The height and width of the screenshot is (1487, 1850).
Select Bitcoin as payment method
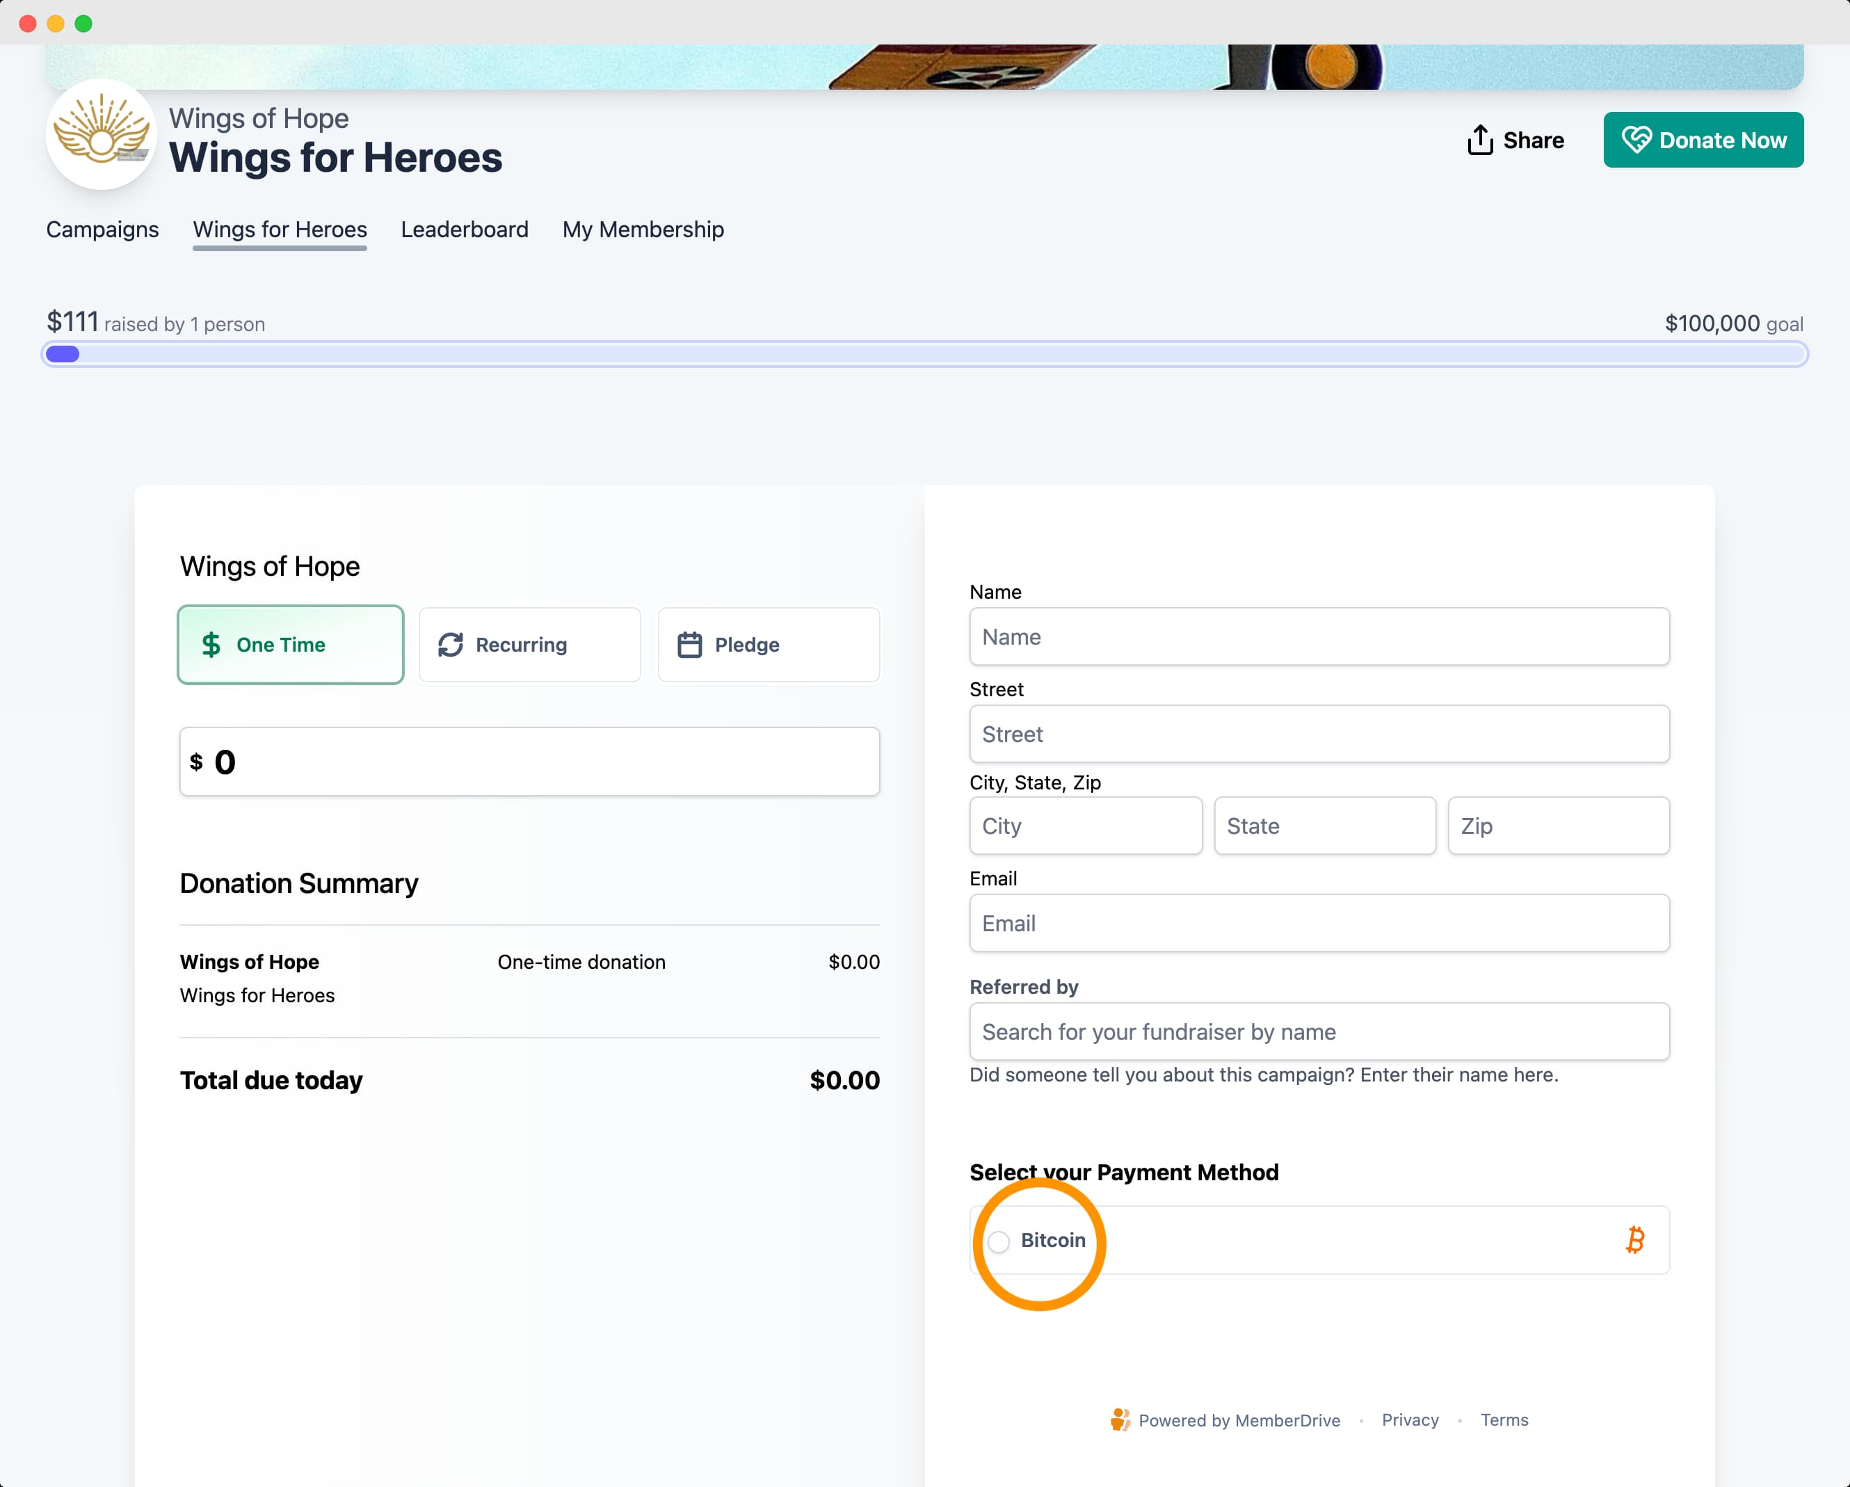pyautogui.click(x=998, y=1241)
